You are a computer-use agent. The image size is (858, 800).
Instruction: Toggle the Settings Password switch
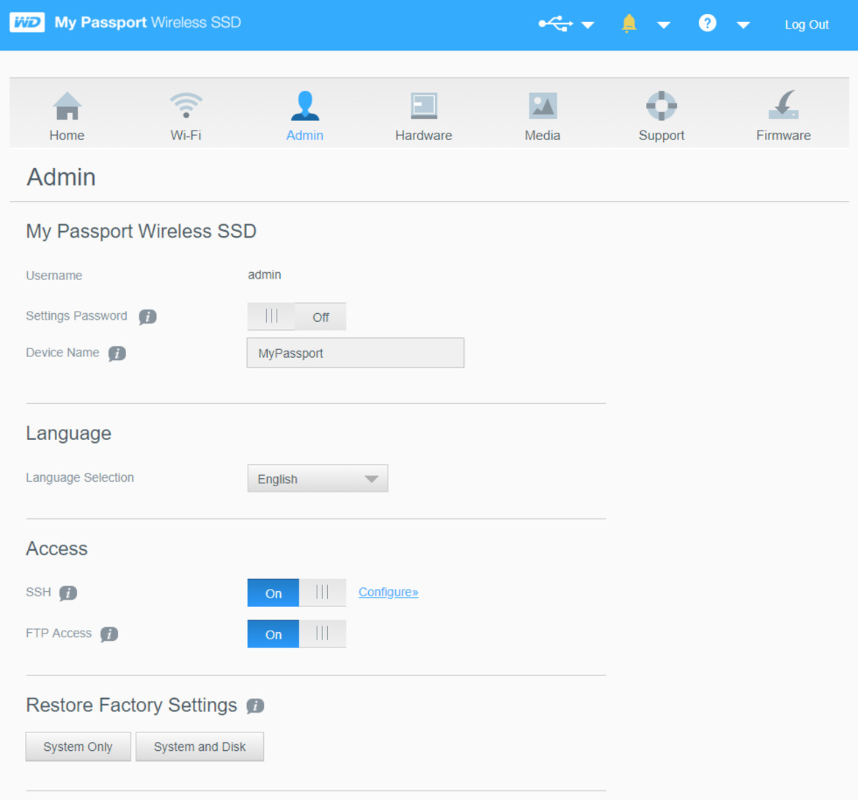[x=296, y=316]
